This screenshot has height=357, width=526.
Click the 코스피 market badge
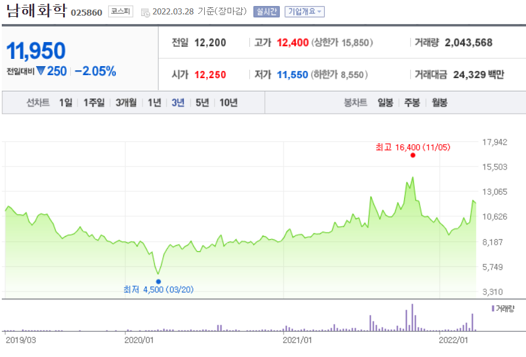121,12
